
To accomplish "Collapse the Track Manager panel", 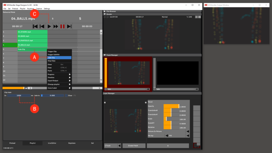I will click(105, 55).
